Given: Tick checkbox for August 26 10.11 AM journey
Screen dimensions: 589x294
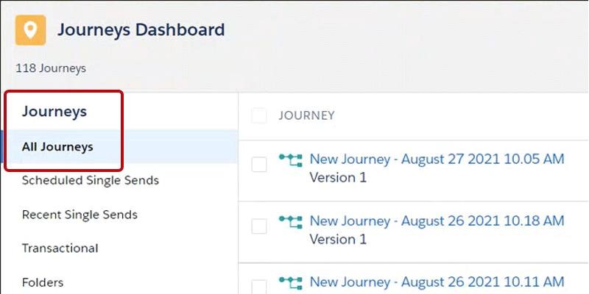Looking at the screenshot, I should pyautogui.click(x=259, y=287).
